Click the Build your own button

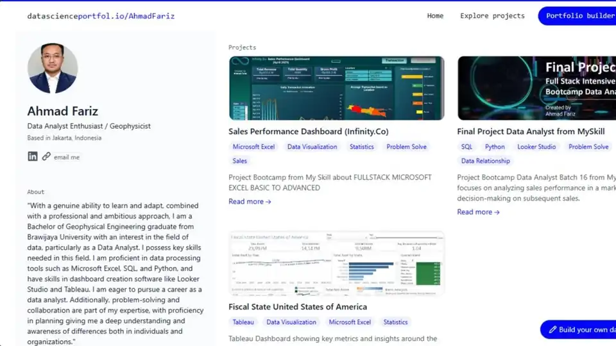click(578, 329)
